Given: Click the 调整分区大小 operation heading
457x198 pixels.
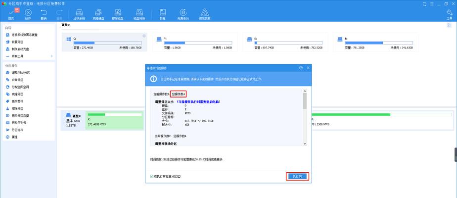Looking at the screenshot, I should pos(164,102).
